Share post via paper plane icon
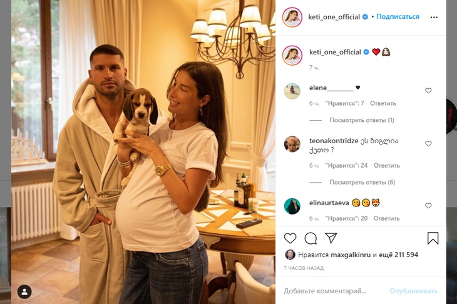The height and width of the screenshot is (304, 457). tap(331, 238)
